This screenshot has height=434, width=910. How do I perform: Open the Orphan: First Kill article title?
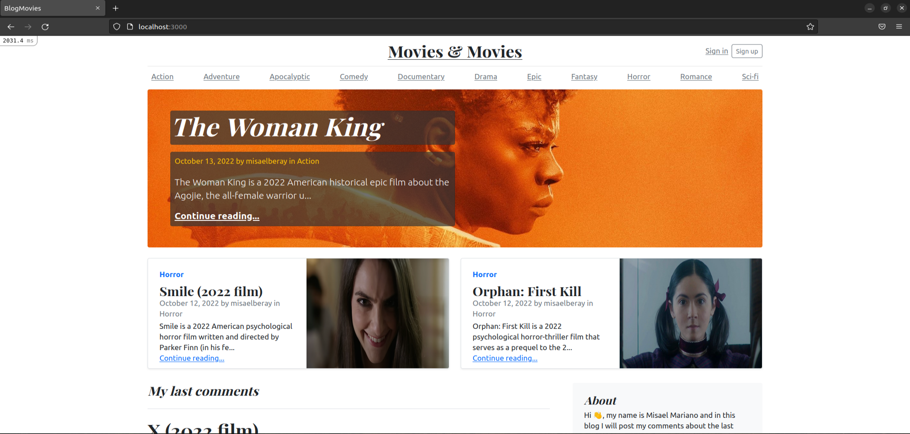coord(527,291)
